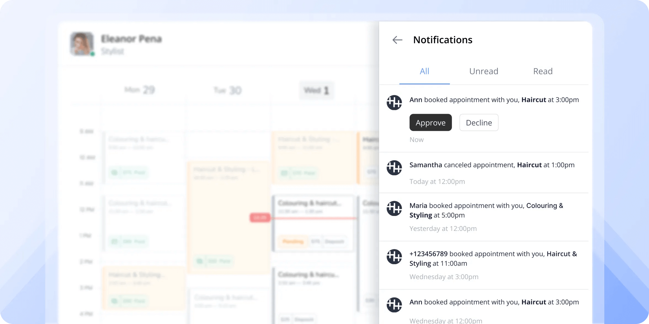Image resolution: width=649 pixels, height=324 pixels.
Task: Click Maria's notification avatar
Action: (394, 209)
